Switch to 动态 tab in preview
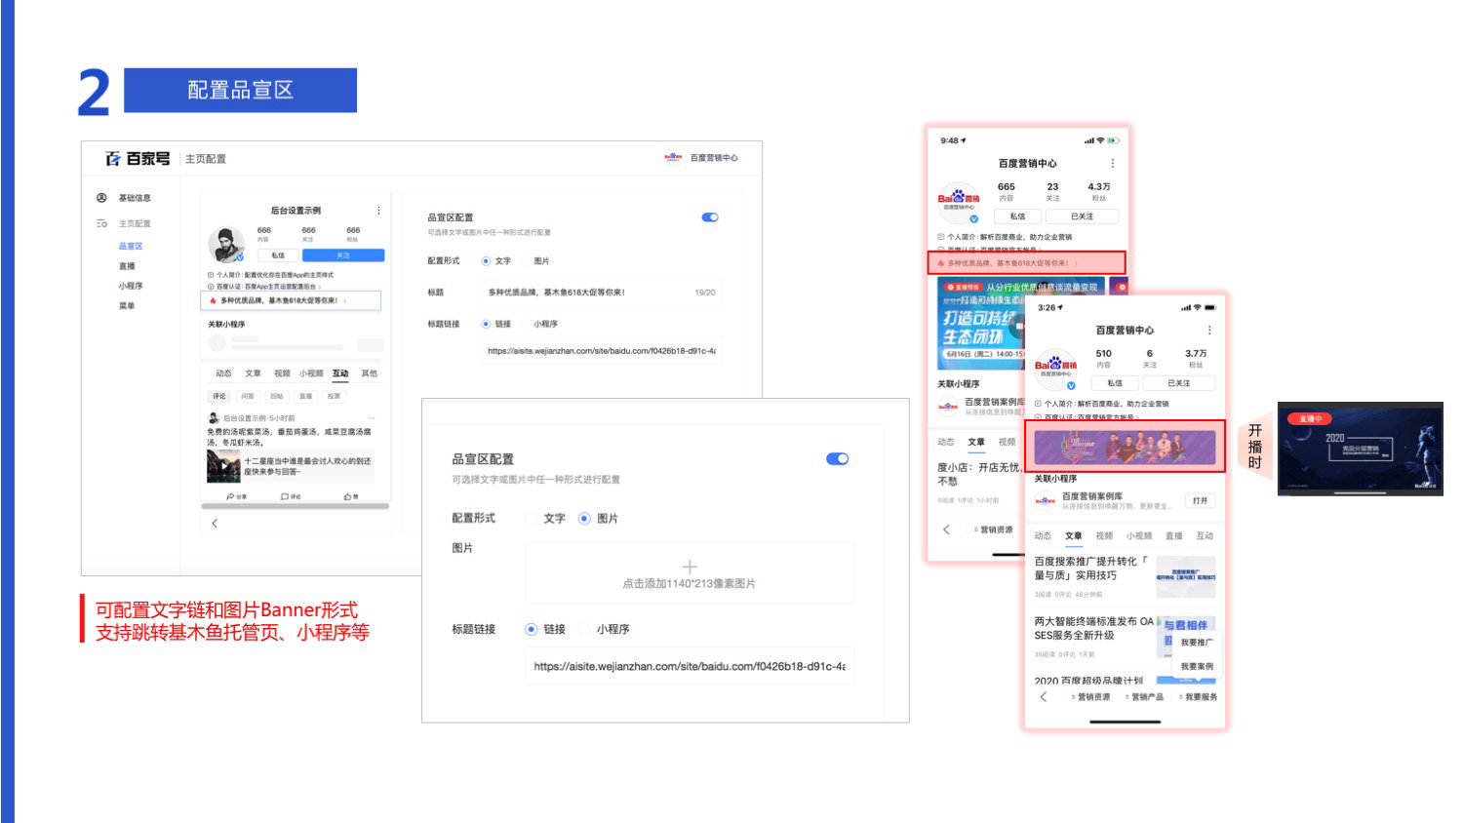 tap(223, 373)
